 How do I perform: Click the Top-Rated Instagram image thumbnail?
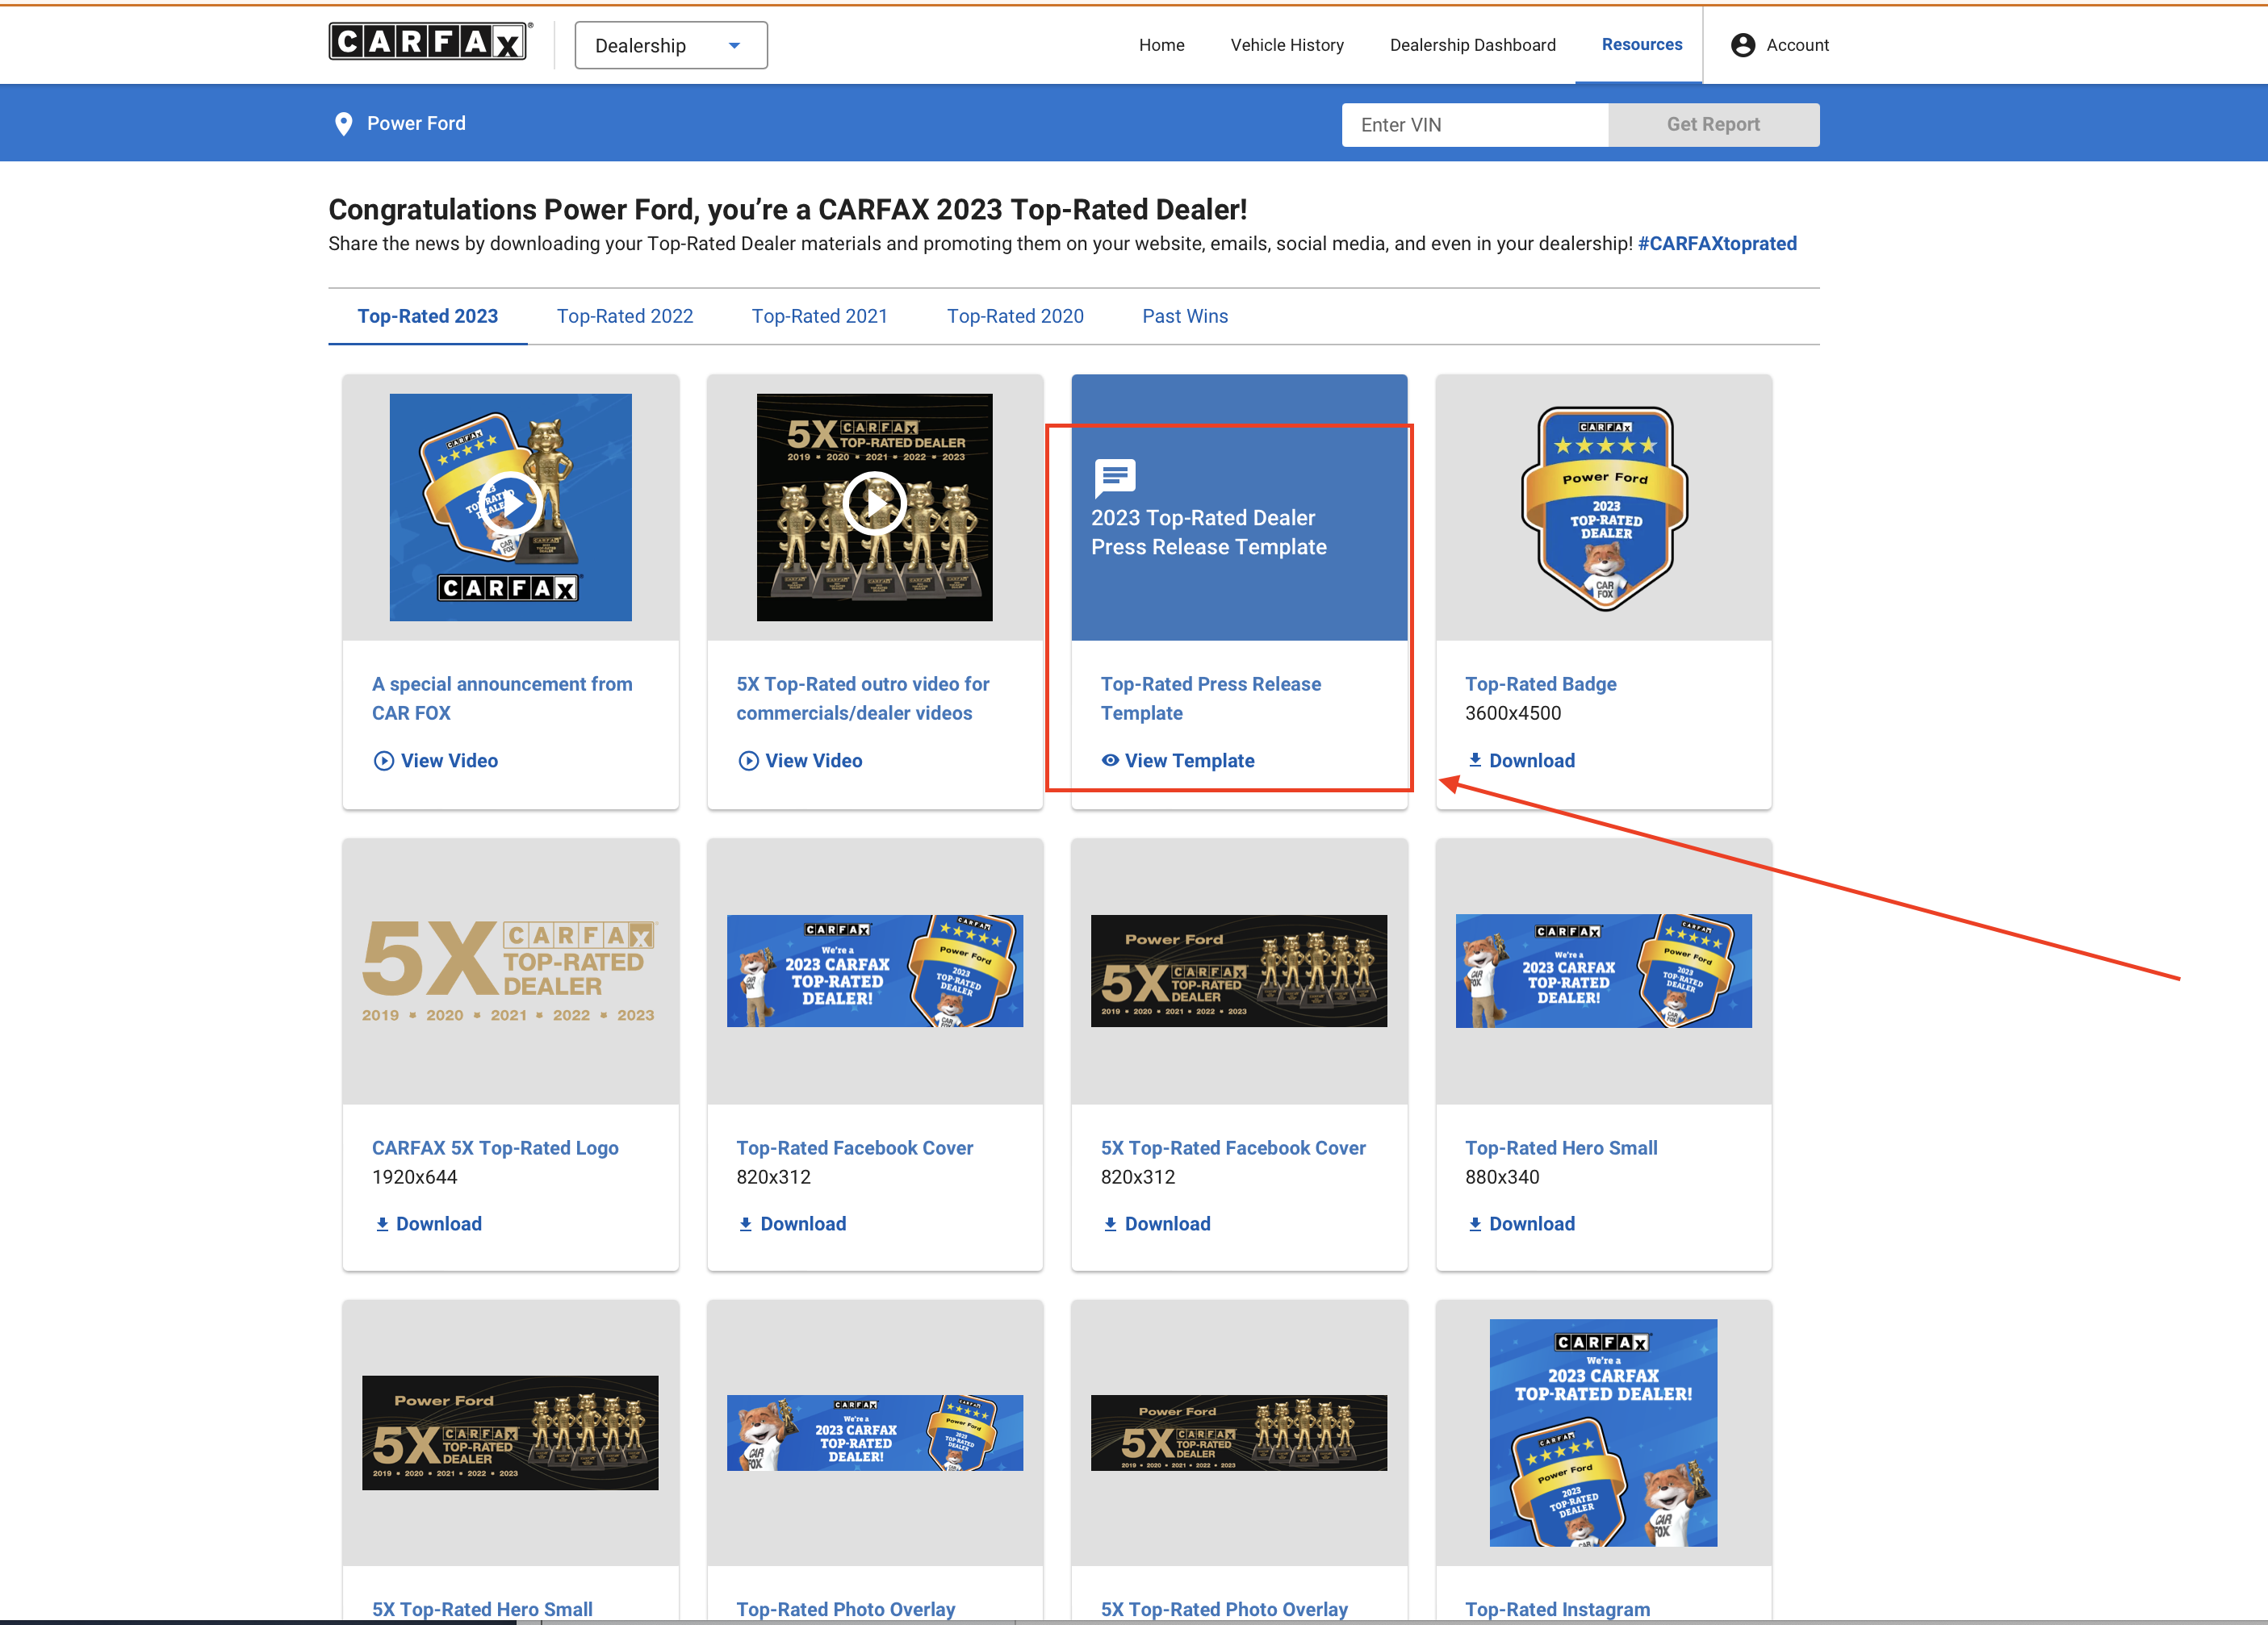click(x=1602, y=1432)
